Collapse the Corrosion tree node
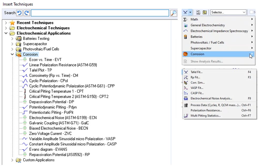The height and width of the screenshot is (167, 260). click(12, 54)
